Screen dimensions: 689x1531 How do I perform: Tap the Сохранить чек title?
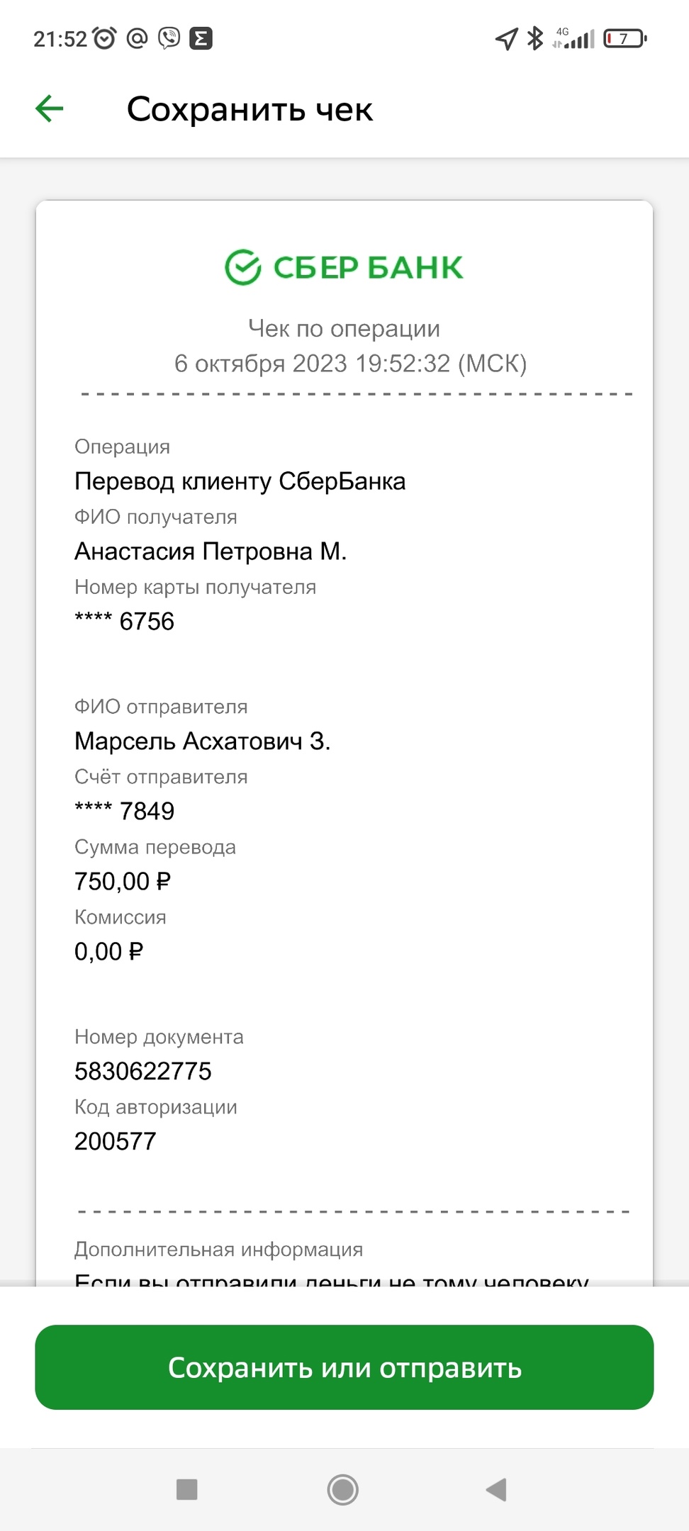coord(250,109)
